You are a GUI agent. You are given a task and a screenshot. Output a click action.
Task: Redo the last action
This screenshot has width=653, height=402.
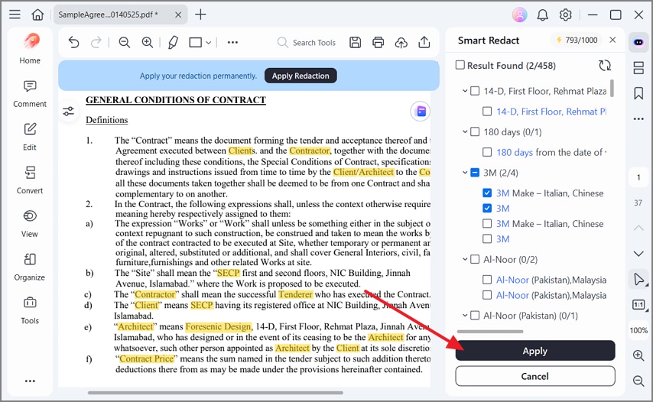[x=96, y=43]
